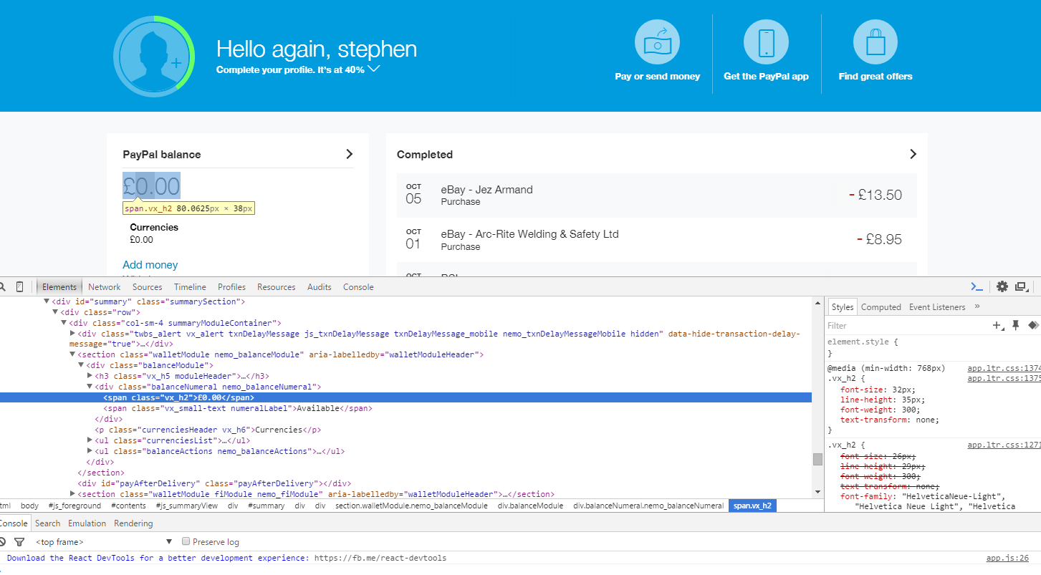This screenshot has height=575, width=1041.
Task: Open the console filter funnel icon
Action: pos(19,542)
